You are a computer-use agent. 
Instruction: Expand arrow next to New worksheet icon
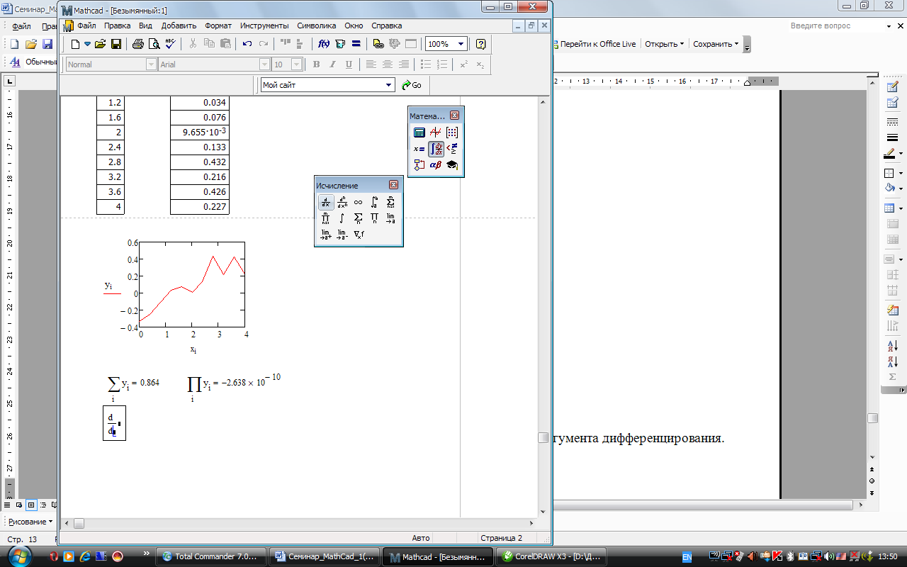point(88,44)
